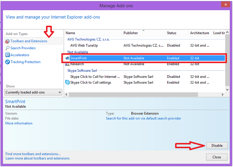Screen dimensions: 233x167
Task: Collapse the Not Available group header
Action: (x=78, y=52)
